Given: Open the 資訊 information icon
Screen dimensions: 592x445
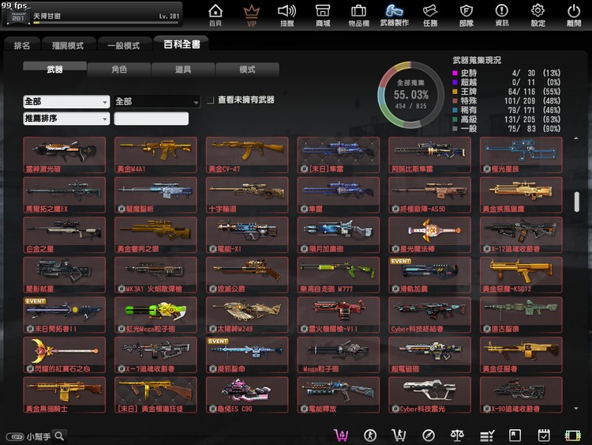Looking at the screenshot, I should pos(502,15).
